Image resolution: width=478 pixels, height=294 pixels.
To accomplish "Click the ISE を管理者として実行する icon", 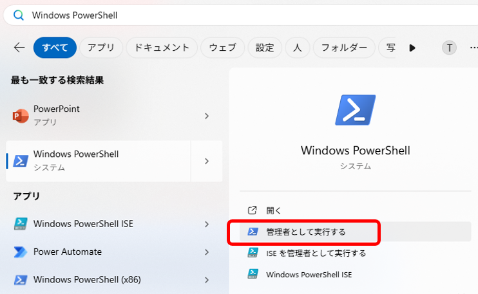I will coord(253,253).
